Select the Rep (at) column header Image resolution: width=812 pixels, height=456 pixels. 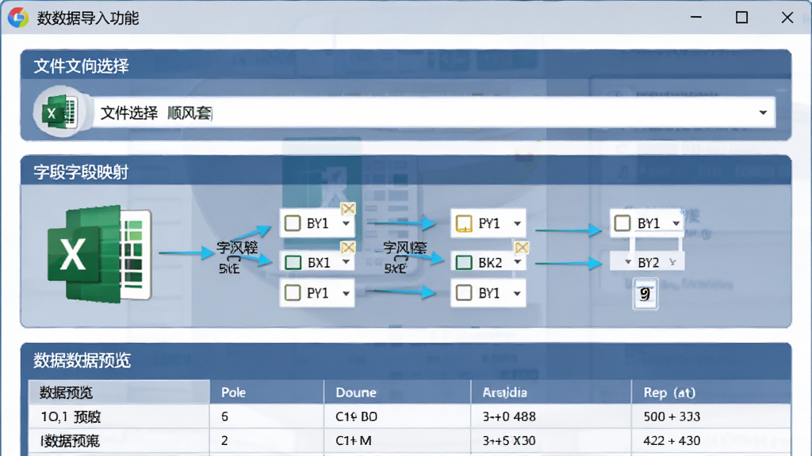711,393
